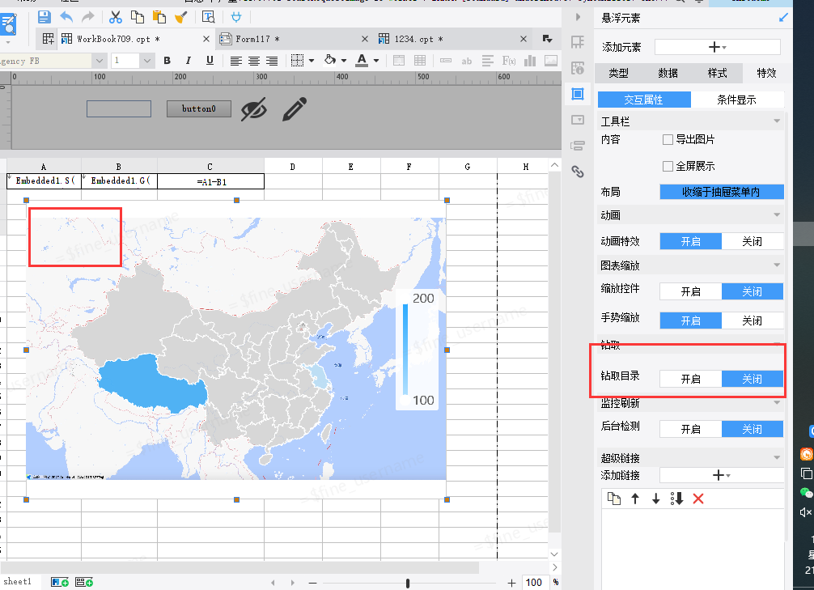Turn 手势缩放 to 关闭
The width and height of the screenshot is (814, 590).
pyautogui.click(x=753, y=321)
